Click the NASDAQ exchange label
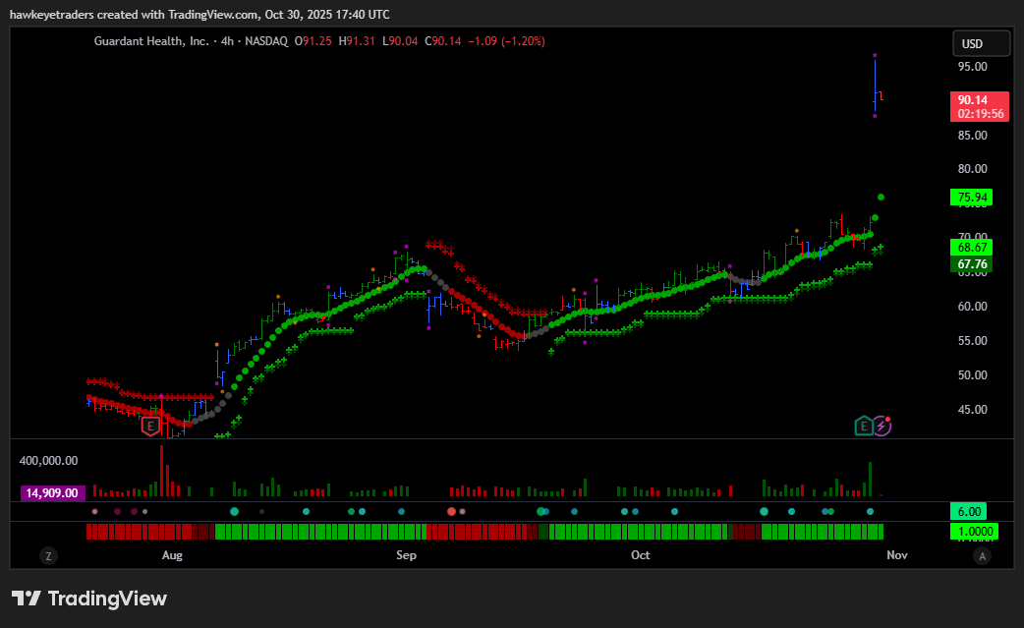 [x=266, y=41]
